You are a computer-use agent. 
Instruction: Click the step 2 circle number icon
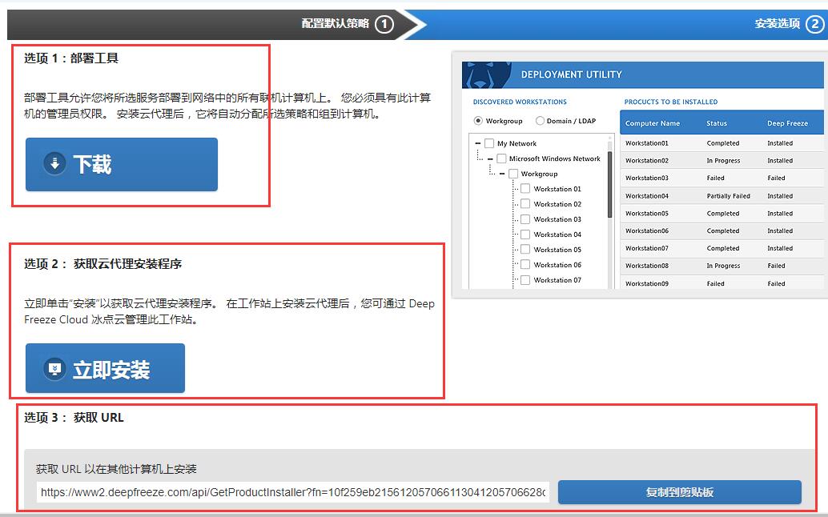pyautogui.click(x=815, y=24)
